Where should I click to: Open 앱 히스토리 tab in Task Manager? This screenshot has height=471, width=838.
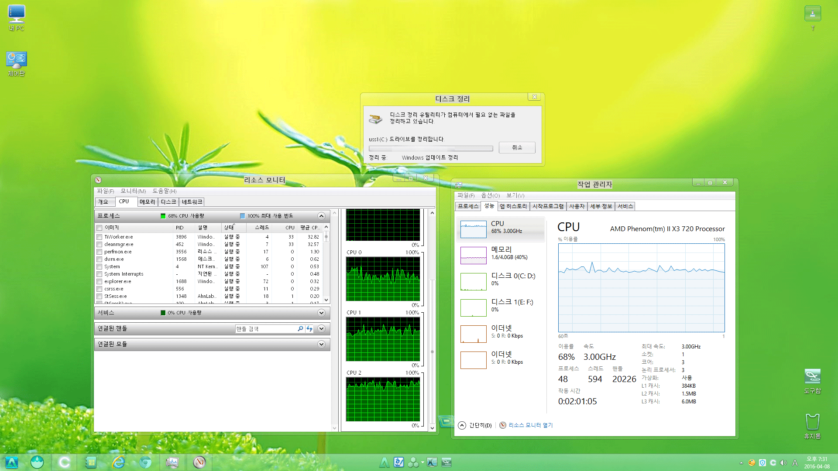coord(514,206)
